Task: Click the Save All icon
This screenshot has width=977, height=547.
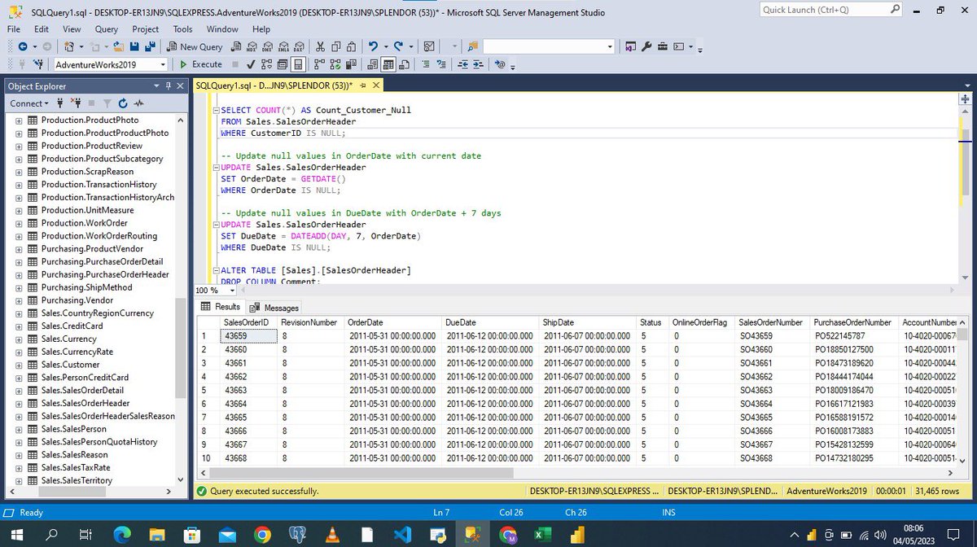Action: 151,46
